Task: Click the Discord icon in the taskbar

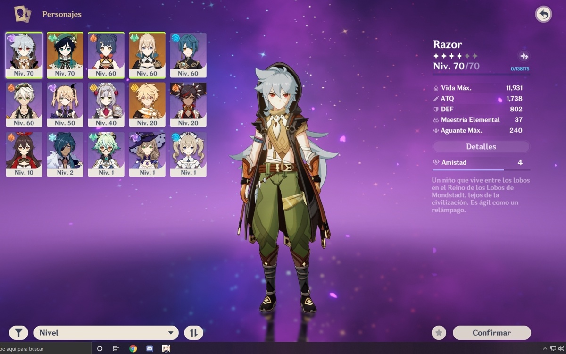Action: (x=150, y=348)
